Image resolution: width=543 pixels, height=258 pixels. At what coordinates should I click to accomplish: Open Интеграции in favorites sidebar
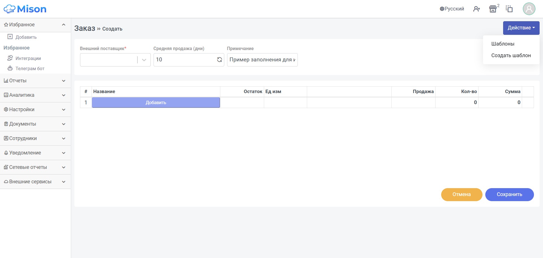point(28,58)
